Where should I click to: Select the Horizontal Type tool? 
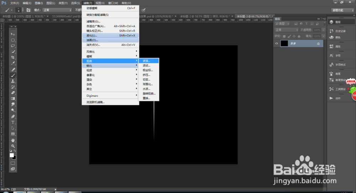(x=13, y=123)
